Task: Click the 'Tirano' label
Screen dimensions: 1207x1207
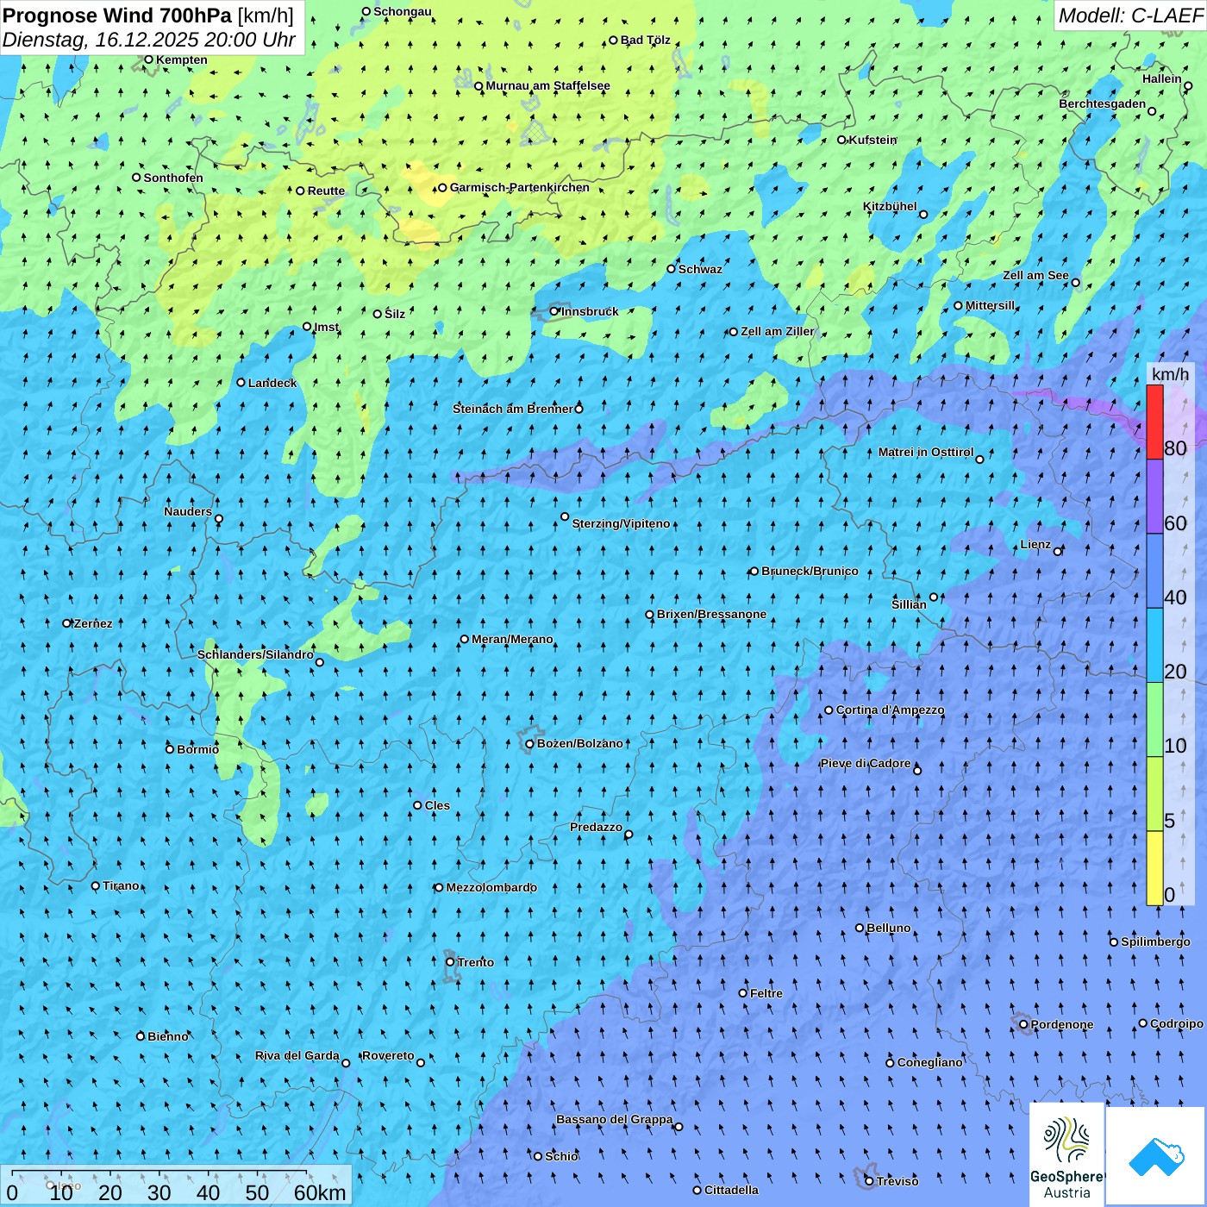Action: (121, 885)
